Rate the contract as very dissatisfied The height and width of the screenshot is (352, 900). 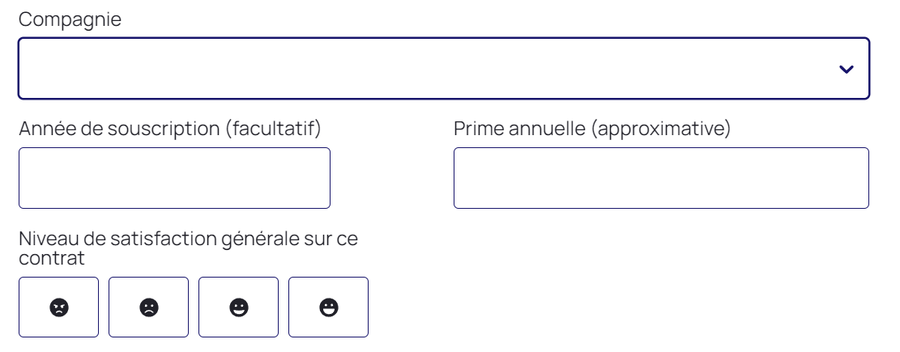coord(58,307)
